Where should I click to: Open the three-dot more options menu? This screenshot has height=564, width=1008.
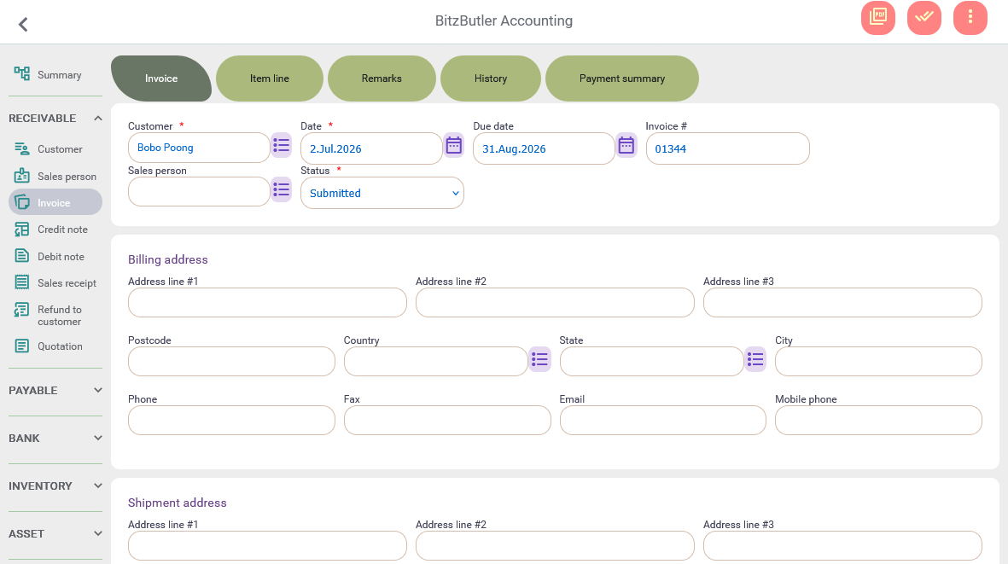(970, 17)
